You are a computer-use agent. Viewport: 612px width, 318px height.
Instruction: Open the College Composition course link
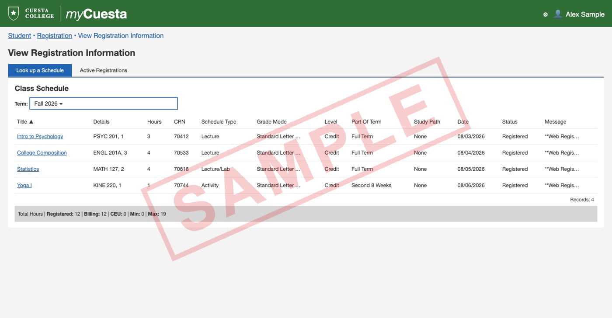coord(42,153)
